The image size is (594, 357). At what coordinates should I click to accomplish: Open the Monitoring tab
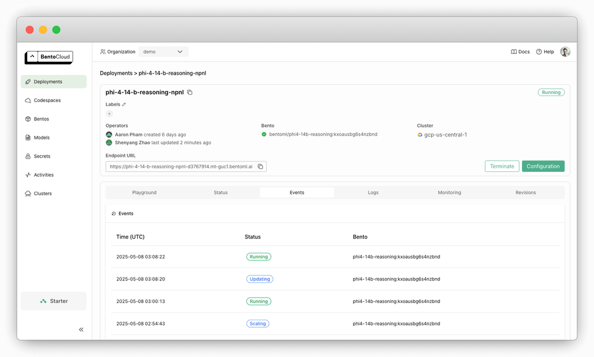tap(450, 192)
